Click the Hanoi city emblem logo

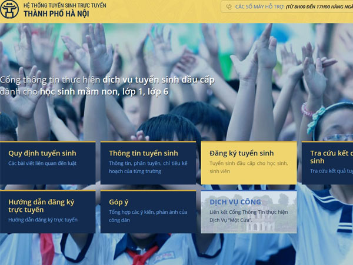[11, 10]
